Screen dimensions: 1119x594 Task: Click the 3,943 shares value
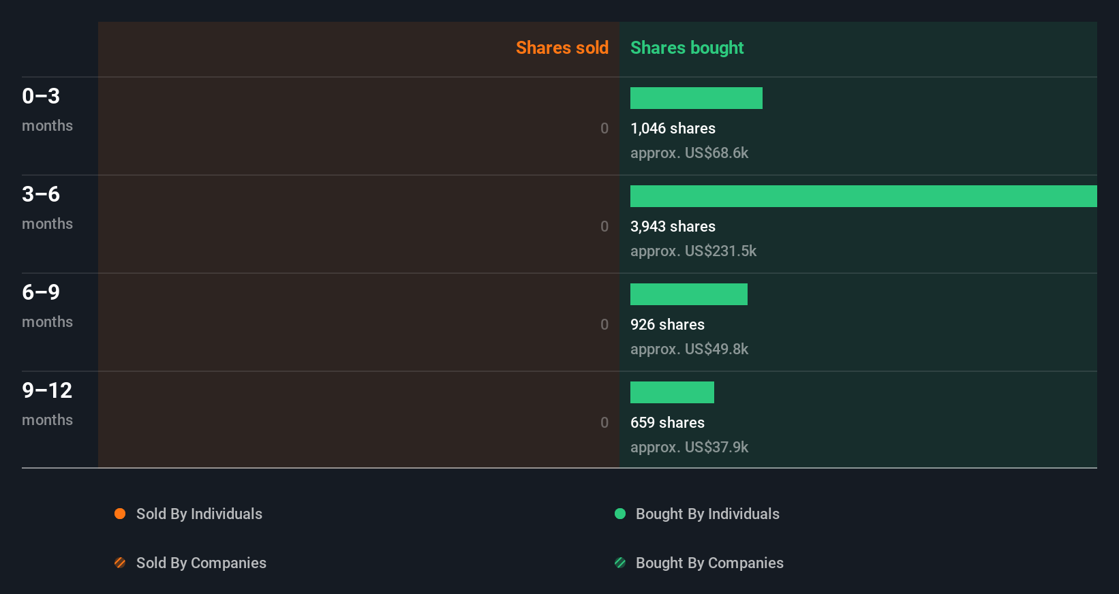[673, 226]
